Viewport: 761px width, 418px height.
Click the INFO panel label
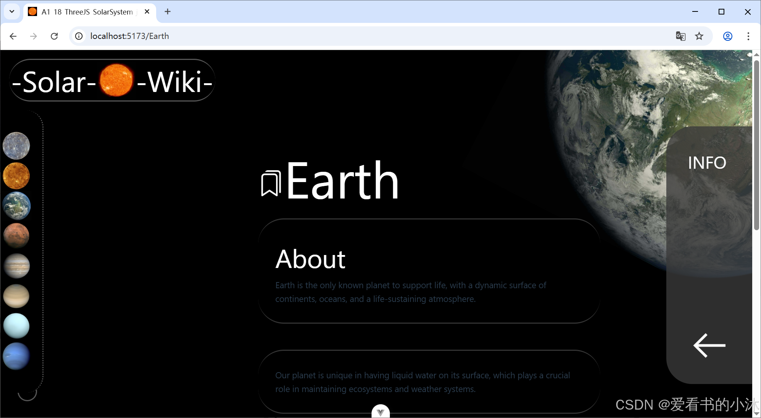[707, 163]
